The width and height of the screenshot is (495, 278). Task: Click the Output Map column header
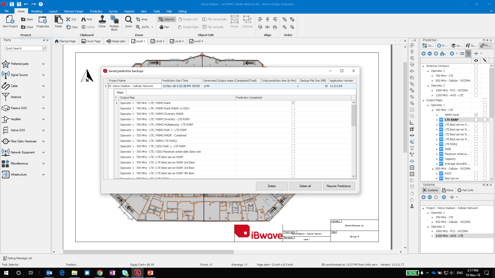(177, 98)
